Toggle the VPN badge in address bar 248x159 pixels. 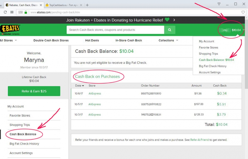(21, 12)
